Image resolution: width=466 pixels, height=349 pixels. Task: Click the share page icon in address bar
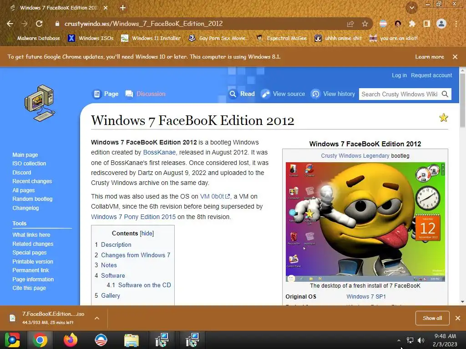(x=350, y=24)
